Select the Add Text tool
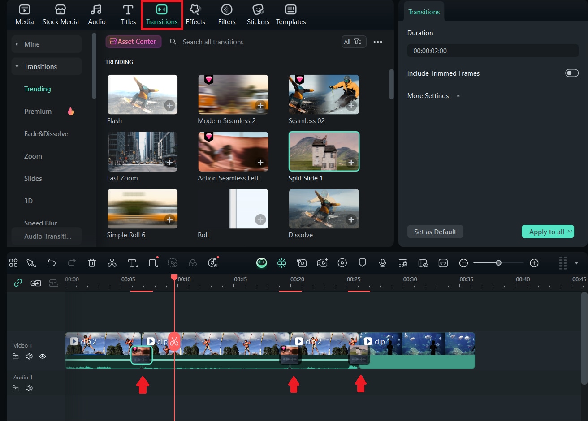This screenshot has height=421, width=588. tap(132, 263)
